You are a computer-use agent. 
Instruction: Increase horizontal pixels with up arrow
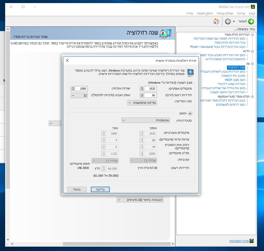pyautogui.click(x=142, y=88)
